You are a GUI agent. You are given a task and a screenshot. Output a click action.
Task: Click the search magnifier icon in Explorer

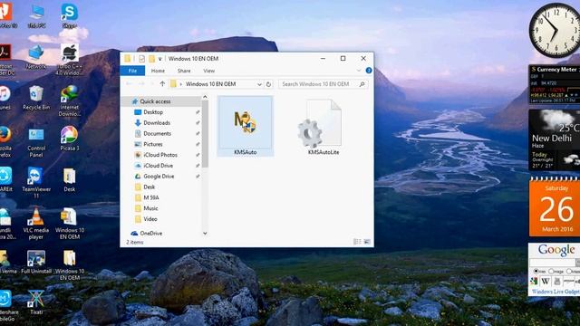pyautogui.click(x=362, y=84)
